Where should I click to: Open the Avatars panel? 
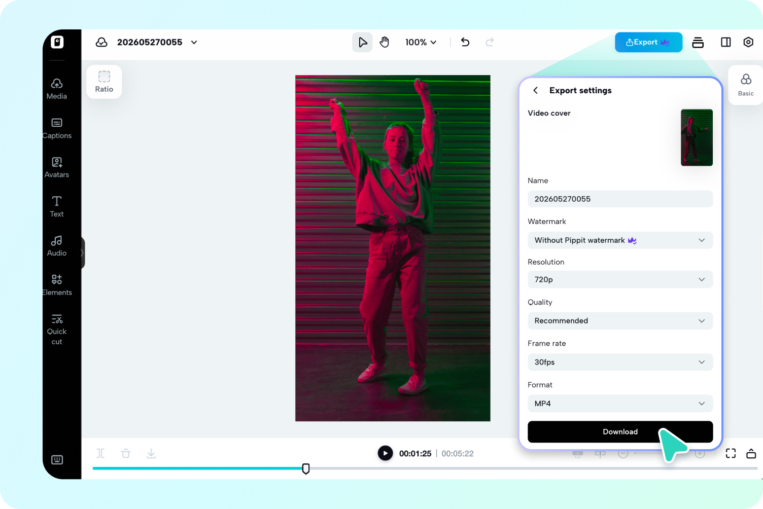coord(57,167)
